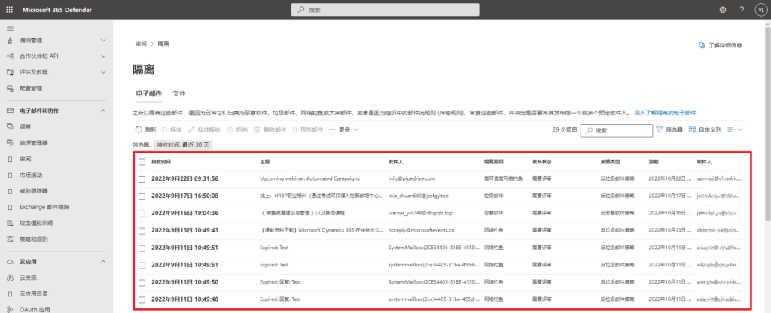Click the help question mark icon

[x=739, y=10]
